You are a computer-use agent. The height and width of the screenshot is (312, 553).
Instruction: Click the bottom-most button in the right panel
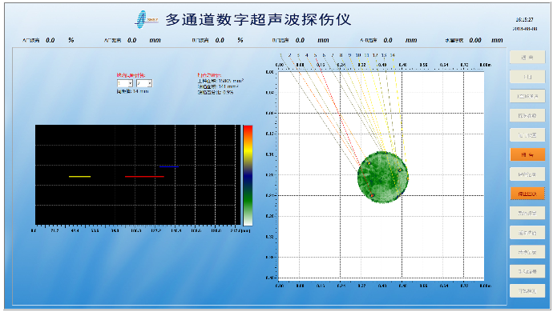[x=527, y=291]
